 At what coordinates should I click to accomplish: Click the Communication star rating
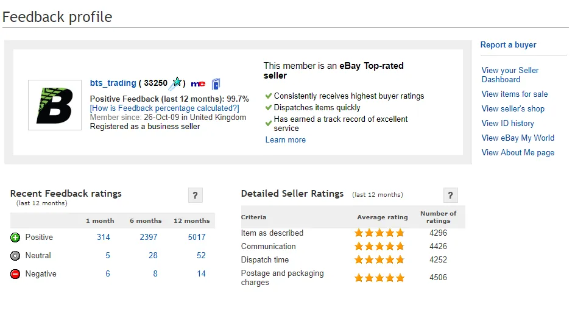(x=379, y=246)
